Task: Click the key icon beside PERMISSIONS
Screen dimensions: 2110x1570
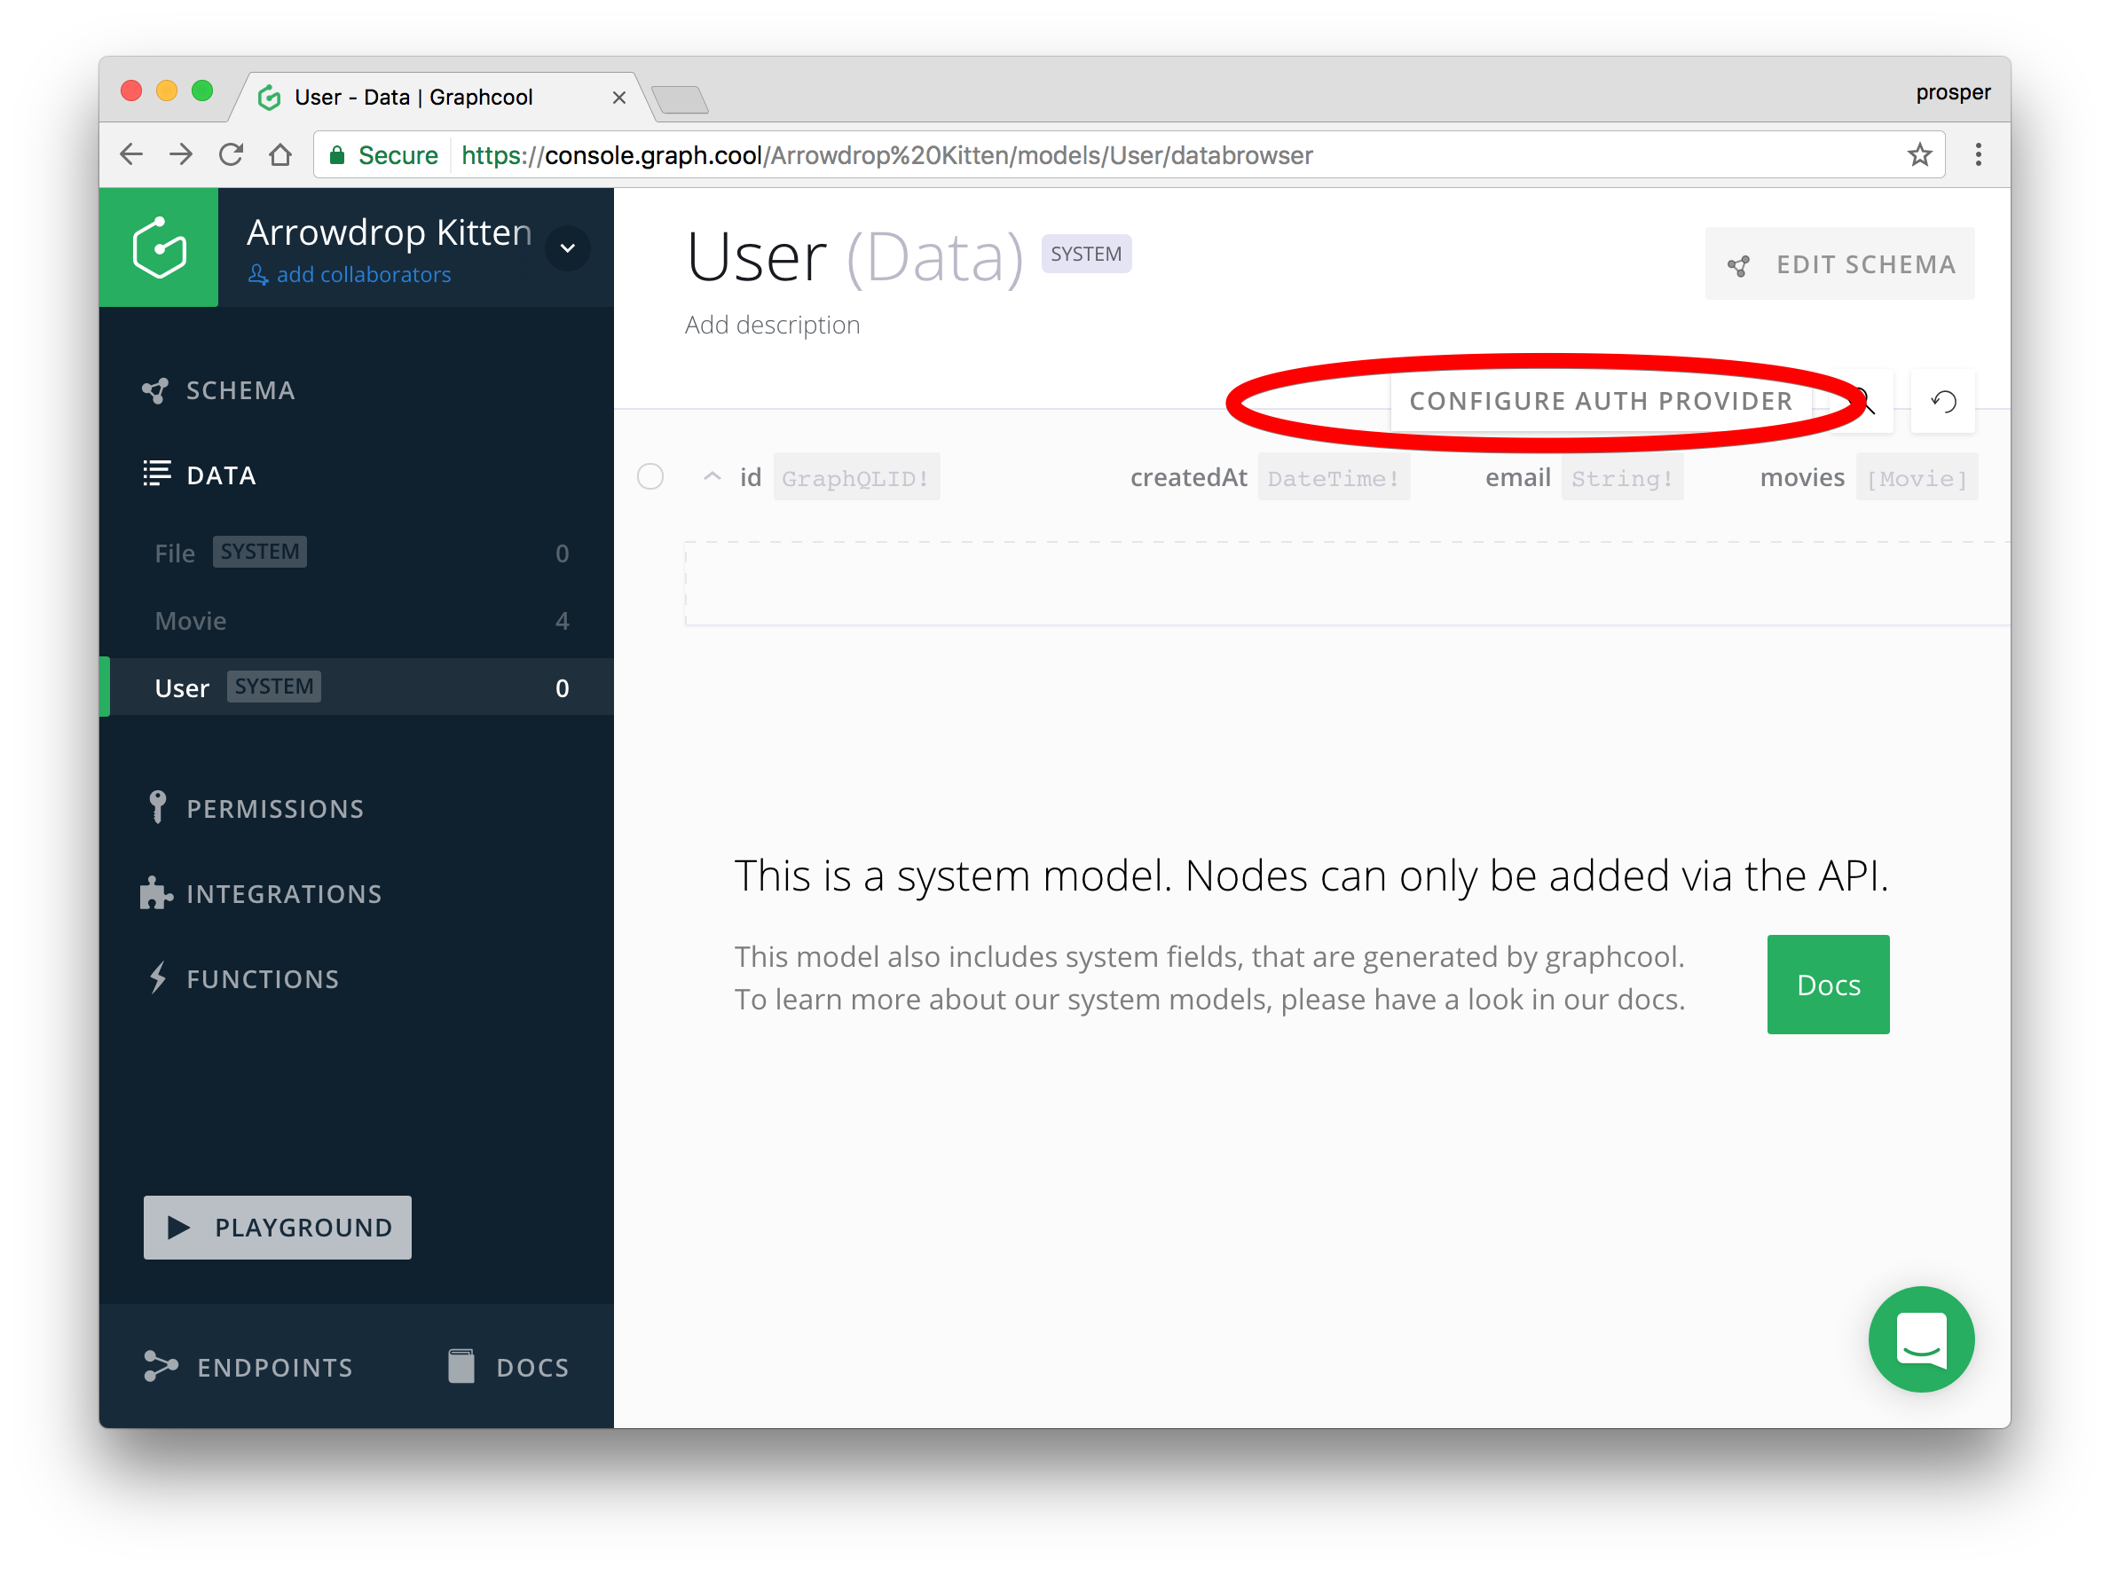Action: coord(158,807)
